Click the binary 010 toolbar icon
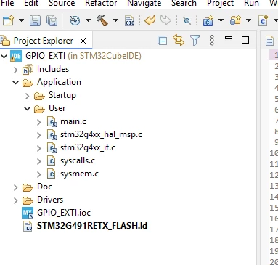Viewport: 278px width, 265px height. [130, 20]
